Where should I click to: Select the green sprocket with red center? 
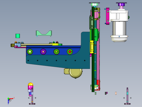[x=70, y=52]
